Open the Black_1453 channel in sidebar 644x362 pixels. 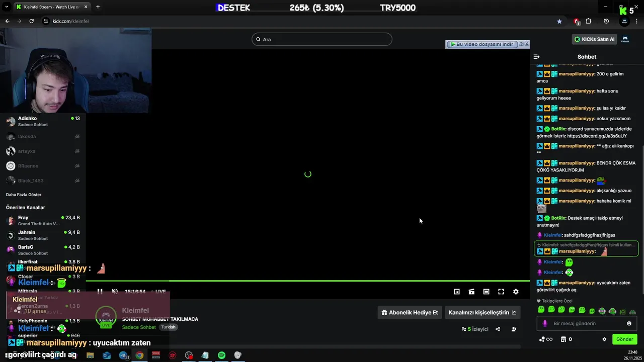click(43, 180)
